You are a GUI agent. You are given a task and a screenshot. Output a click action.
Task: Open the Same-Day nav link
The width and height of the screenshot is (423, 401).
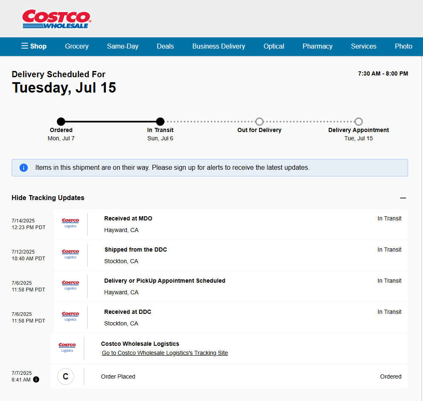[x=123, y=46]
